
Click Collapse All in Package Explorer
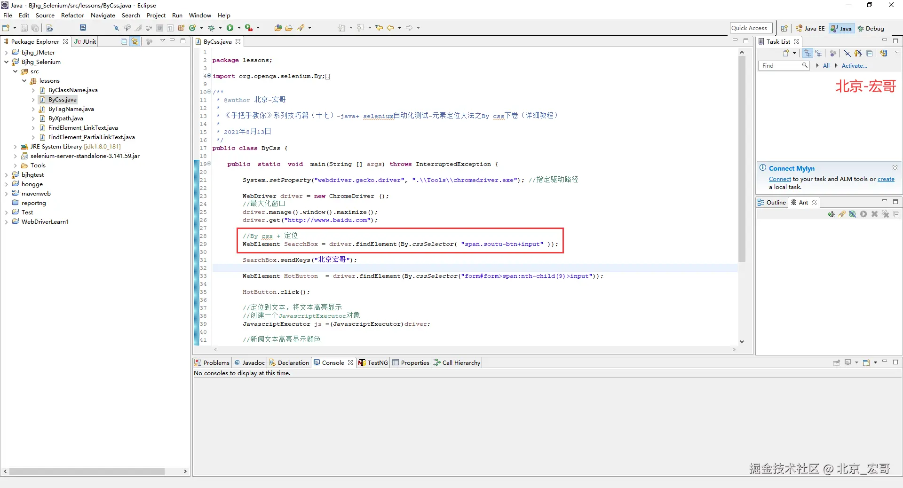point(124,41)
